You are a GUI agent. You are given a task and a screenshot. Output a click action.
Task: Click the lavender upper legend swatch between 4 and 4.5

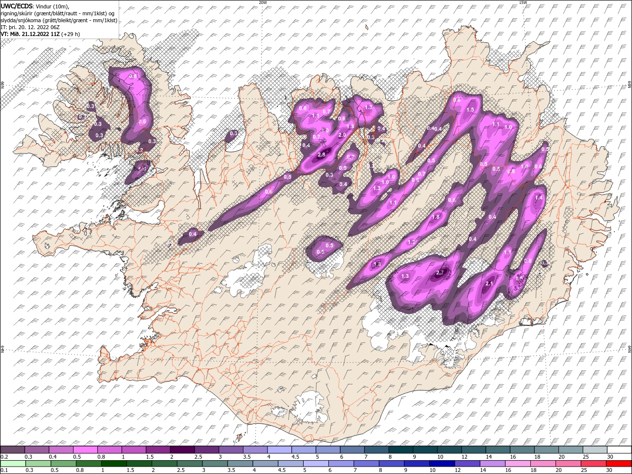click(x=279, y=450)
